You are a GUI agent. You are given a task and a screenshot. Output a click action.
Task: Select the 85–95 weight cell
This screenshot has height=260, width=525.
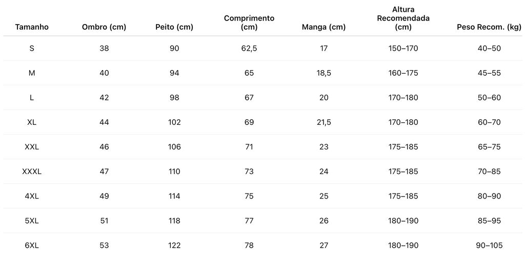coord(489,221)
